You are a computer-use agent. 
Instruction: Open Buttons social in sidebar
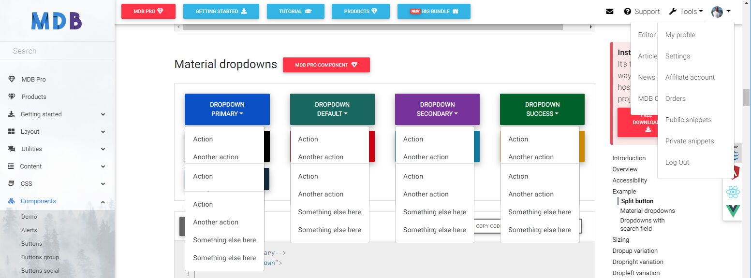click(40, 271)
